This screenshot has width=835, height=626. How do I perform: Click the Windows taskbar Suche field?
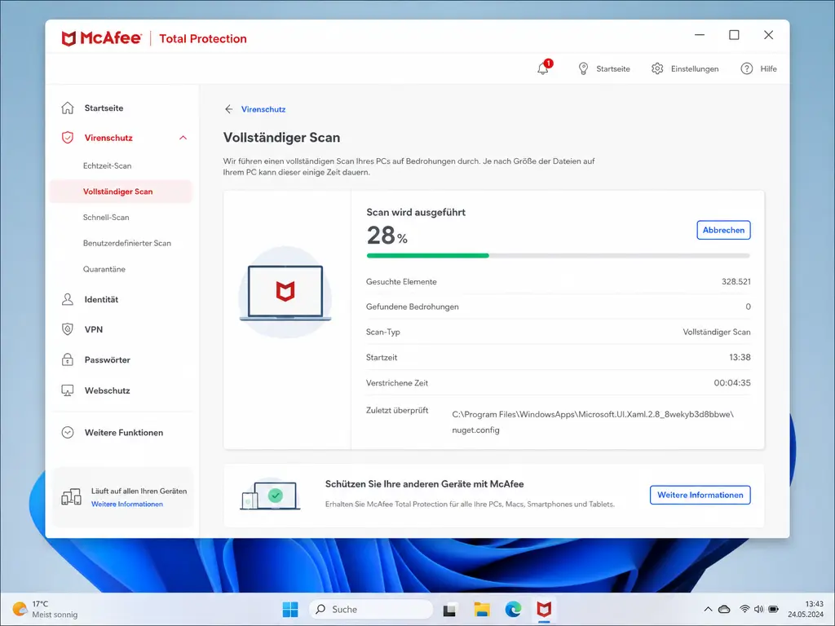tap(371, 610)
